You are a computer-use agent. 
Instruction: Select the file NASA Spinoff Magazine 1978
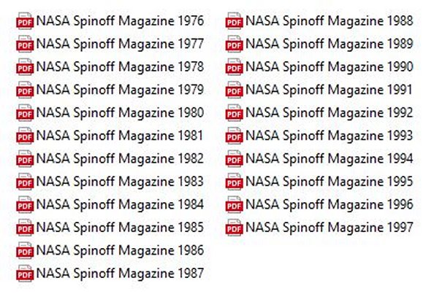click(x=120, y=67)
